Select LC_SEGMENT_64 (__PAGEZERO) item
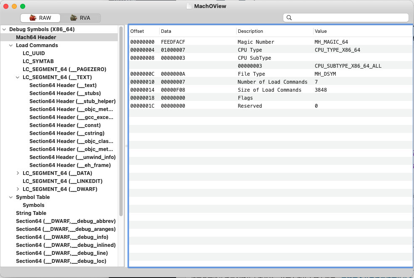 (64, 69)
